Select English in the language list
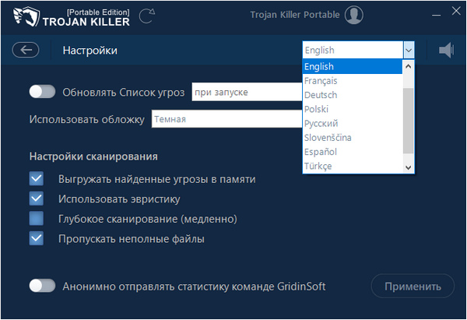This screenshot has height=320, width=467. tap(353, 66)
